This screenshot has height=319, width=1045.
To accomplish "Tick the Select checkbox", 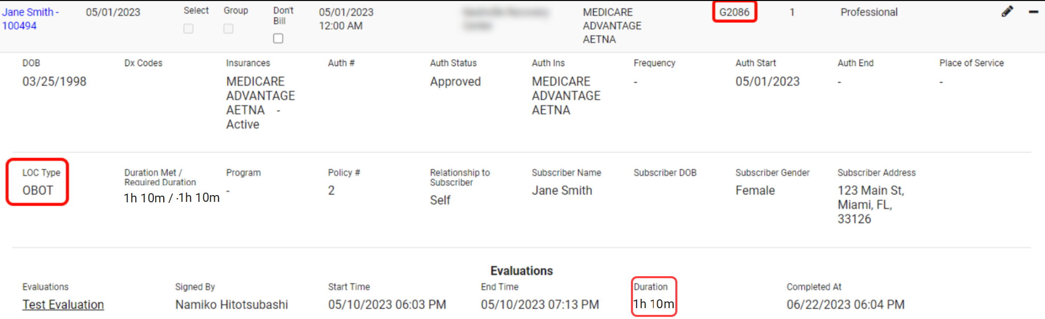I will [188, 28].
